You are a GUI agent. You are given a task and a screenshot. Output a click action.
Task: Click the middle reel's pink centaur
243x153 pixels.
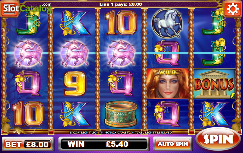click(x=75, y=53)
